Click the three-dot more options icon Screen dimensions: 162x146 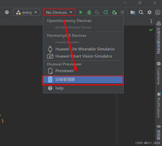coord(151,21)
